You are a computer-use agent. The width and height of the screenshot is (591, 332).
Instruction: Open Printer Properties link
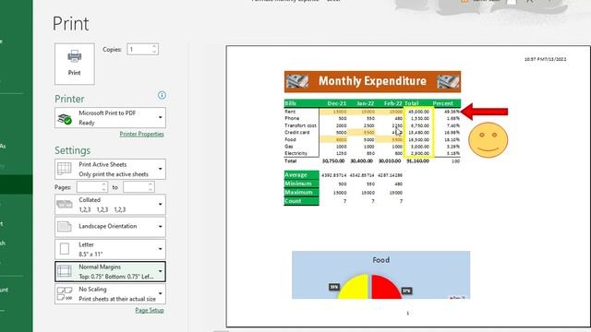pos(141,134)
